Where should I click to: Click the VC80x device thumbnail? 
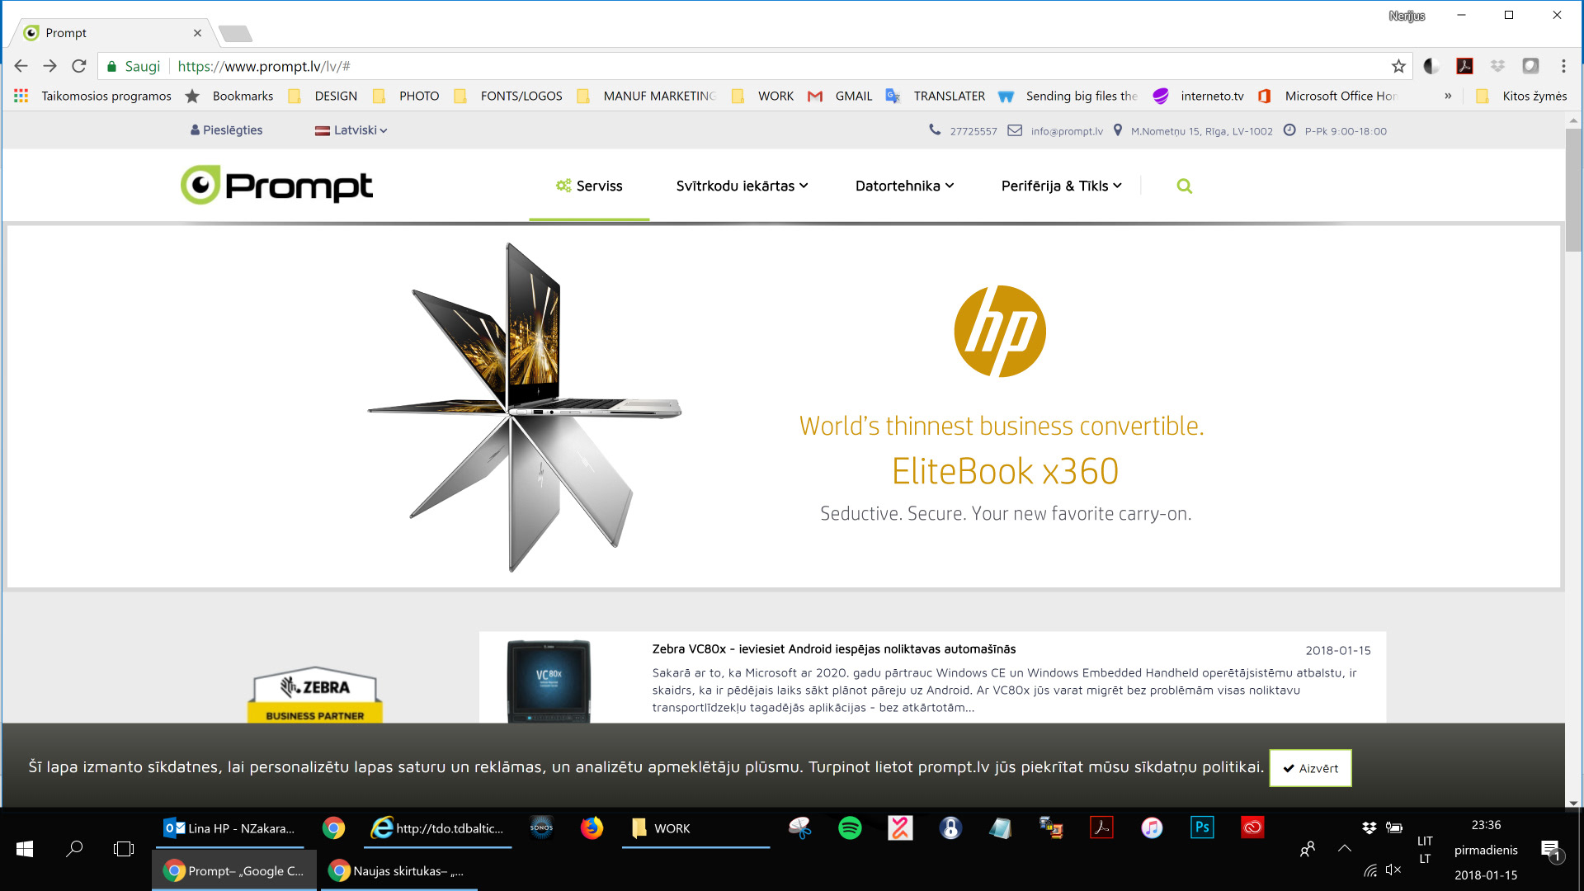pyautogui.click(x=549, y=681)
